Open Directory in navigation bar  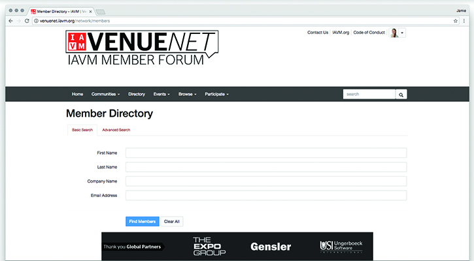[x=137, y=94]
